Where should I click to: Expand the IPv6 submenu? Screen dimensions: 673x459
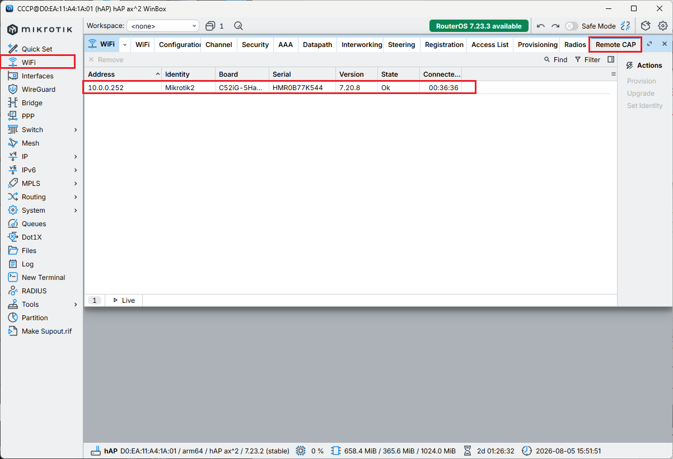[x=76, y=170]
